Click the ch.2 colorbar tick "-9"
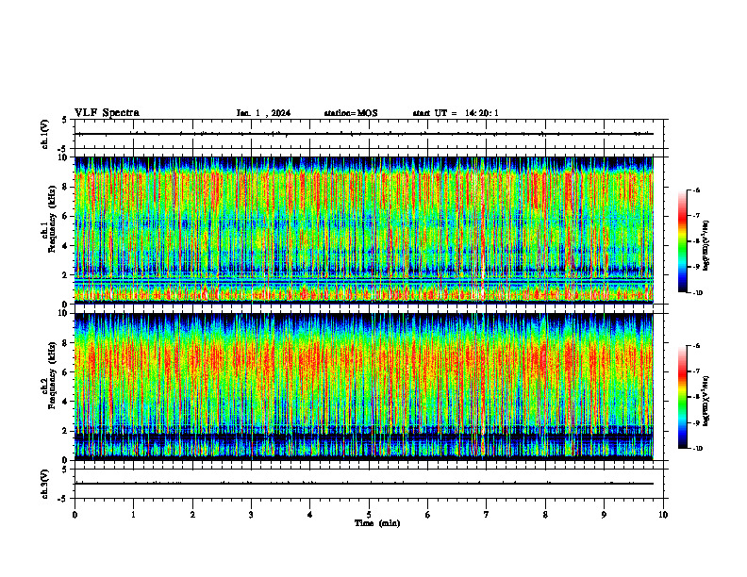The width and height of the screenshot is (747, 577). coord(696,422)
